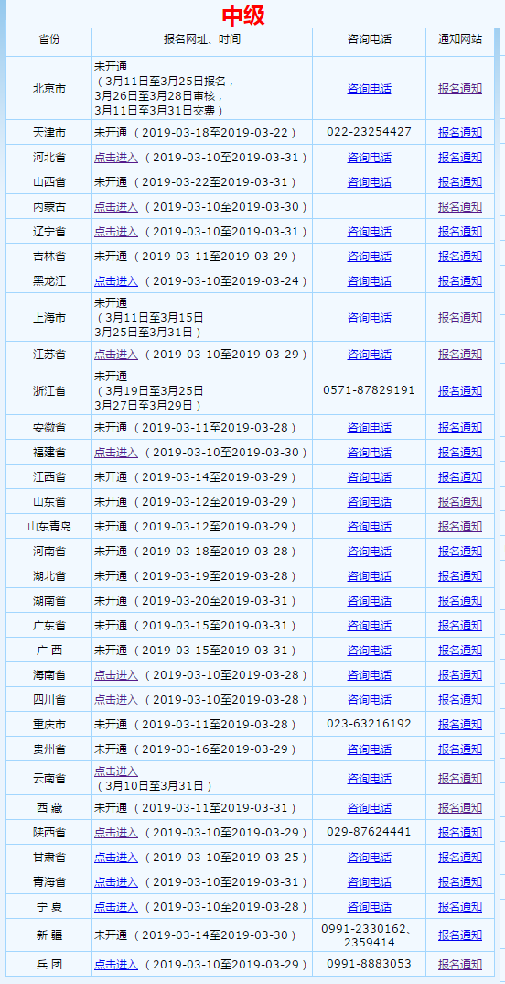Click 点击进入 for 江苏省 registration
Viewport: 505px width, 984px height.
point(116,355)
